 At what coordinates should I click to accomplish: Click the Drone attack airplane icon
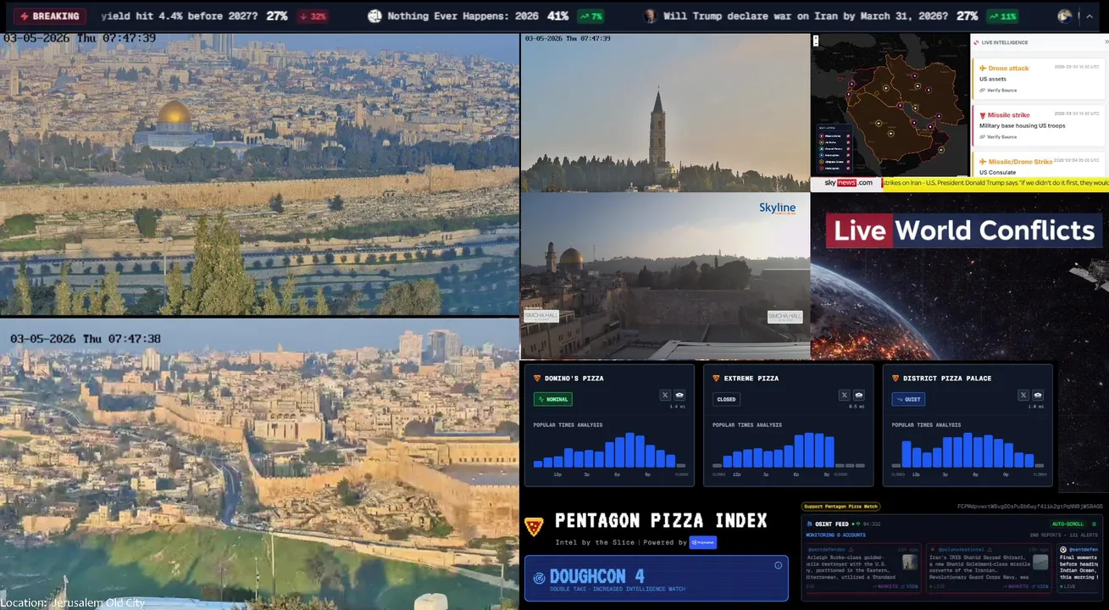(983, 69)
